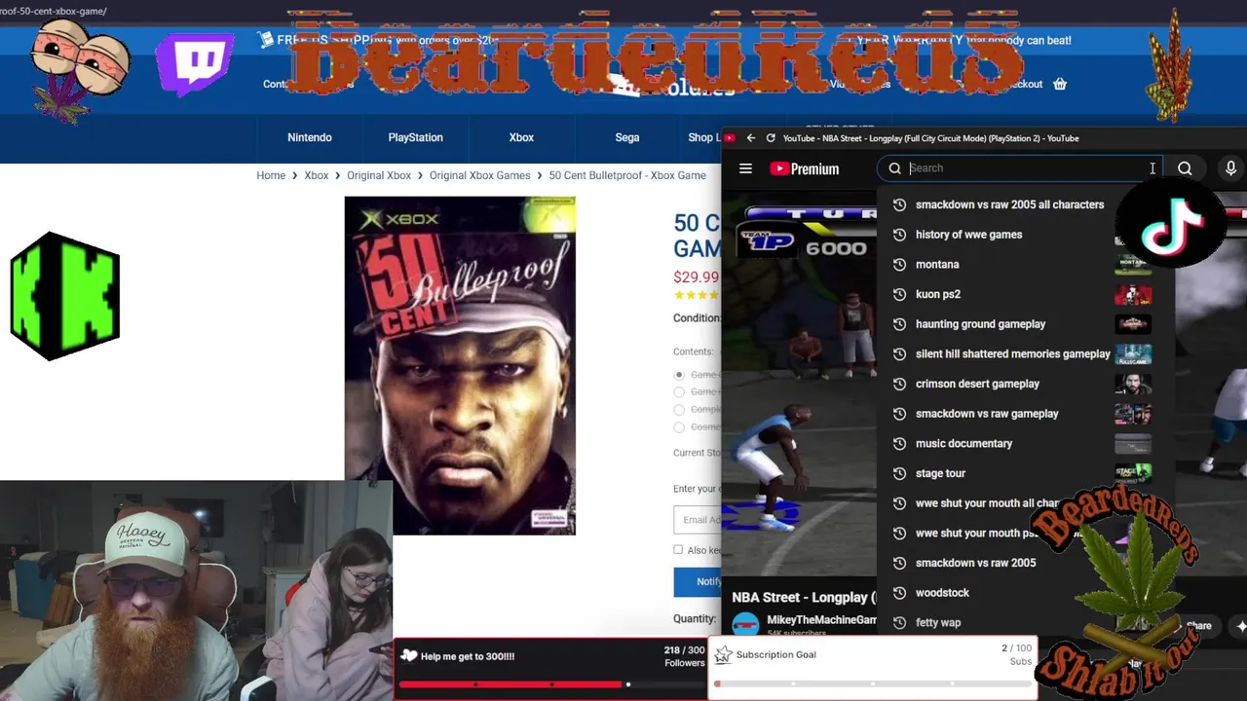The image size is (1247, 701).
Task: Open the store shopping cart icon
Action: coord(1060,84)
